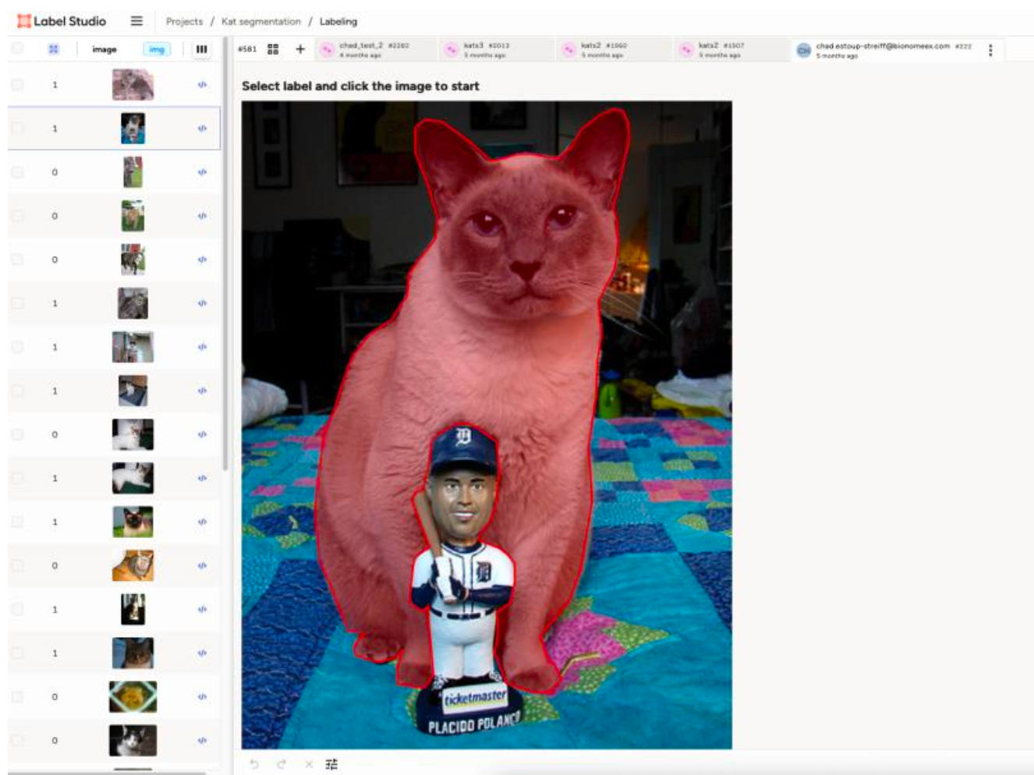Toggle the select-all checkbox in table header
1034x775 pixels.
pyautogui.click(x=17, y=48)
